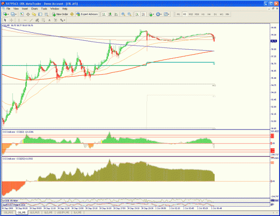Select the Cursor arrow tool

click(x=5, y=20)
